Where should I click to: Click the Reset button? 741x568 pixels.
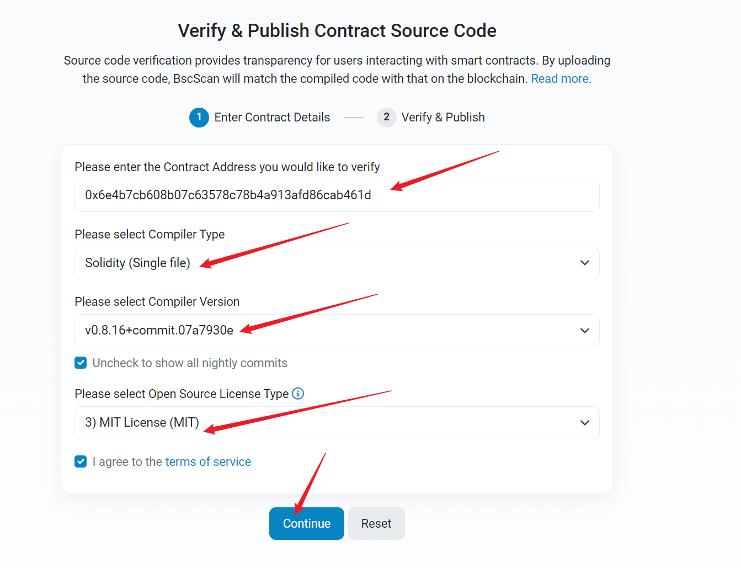coord(376,523)
